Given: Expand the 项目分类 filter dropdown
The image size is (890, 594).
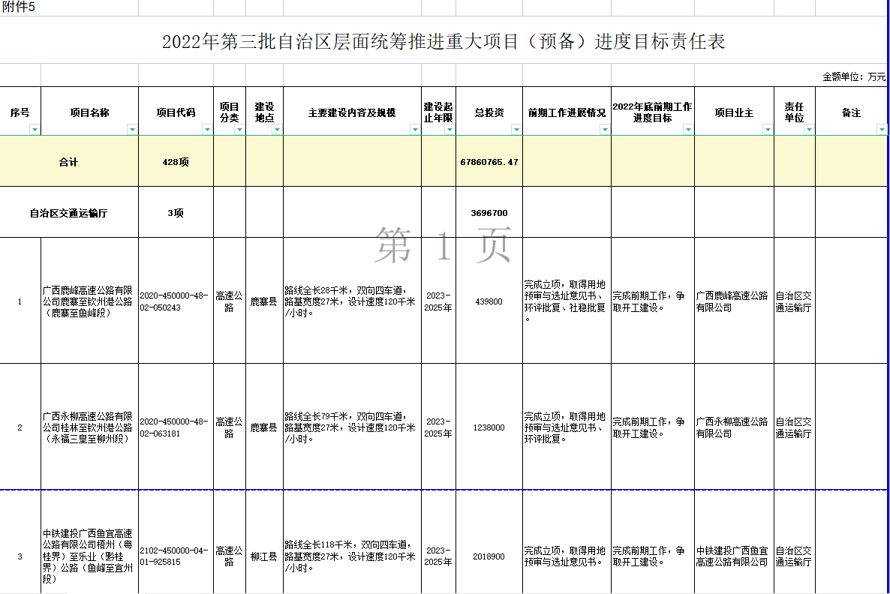Looking at the screenshot, I should click(x=239, y=129).
